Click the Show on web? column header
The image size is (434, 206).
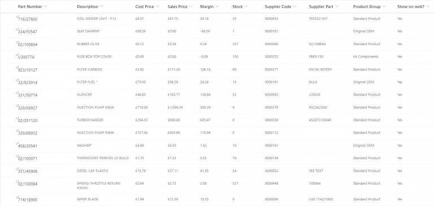[411, 6]
